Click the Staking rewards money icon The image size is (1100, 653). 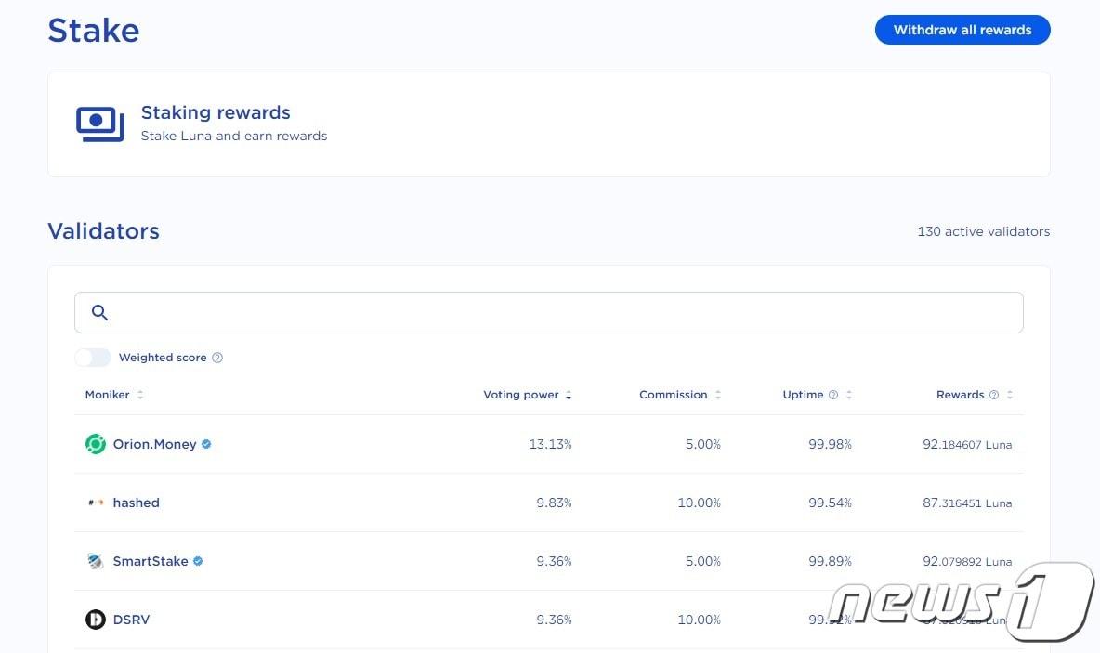pyautogui.click(x=100, y=124)
